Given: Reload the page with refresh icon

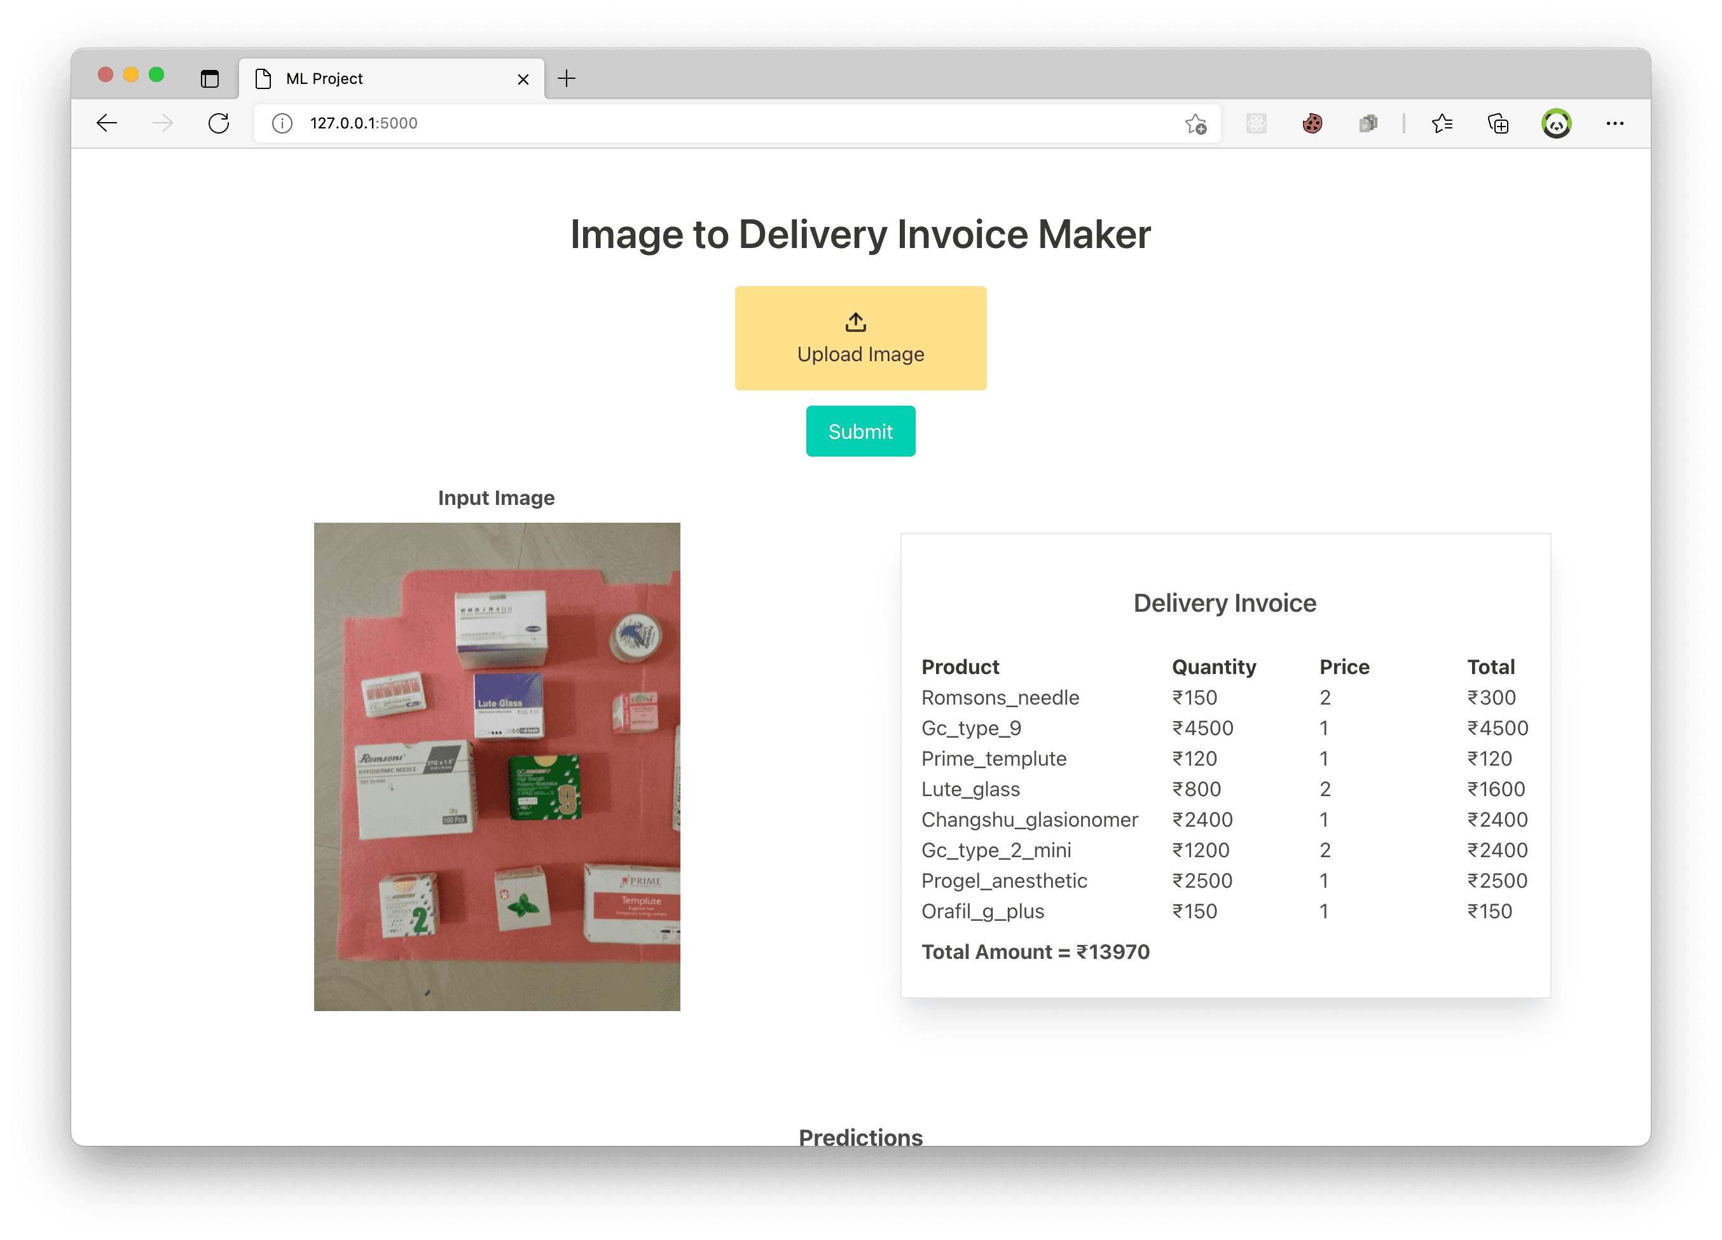Looking at the screenshot, I should coord(219,123).
